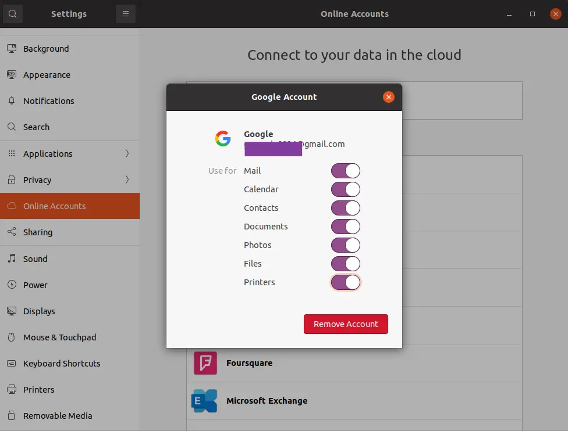Open Displays settings
This screenshot has height=431, width=568.
coord(70,311)
